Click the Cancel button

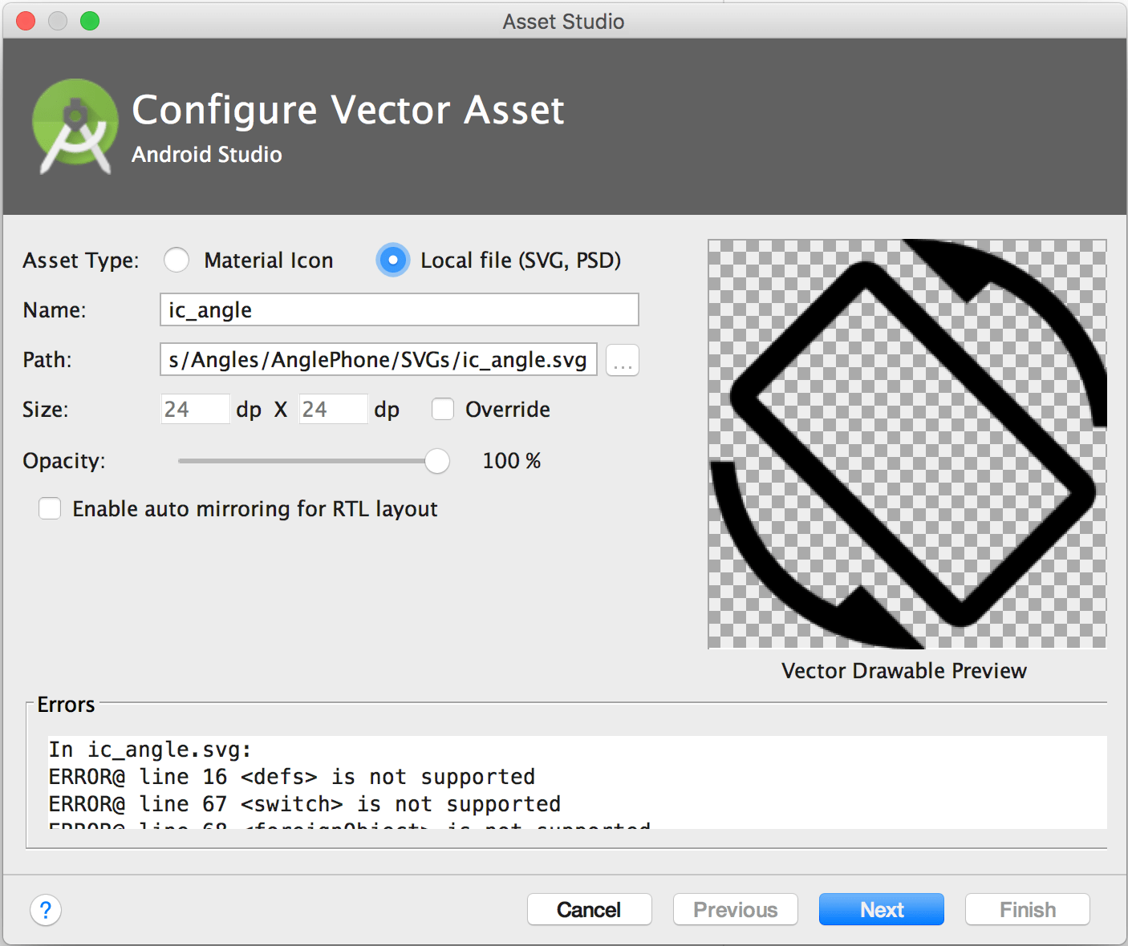(x=589, y=909)
